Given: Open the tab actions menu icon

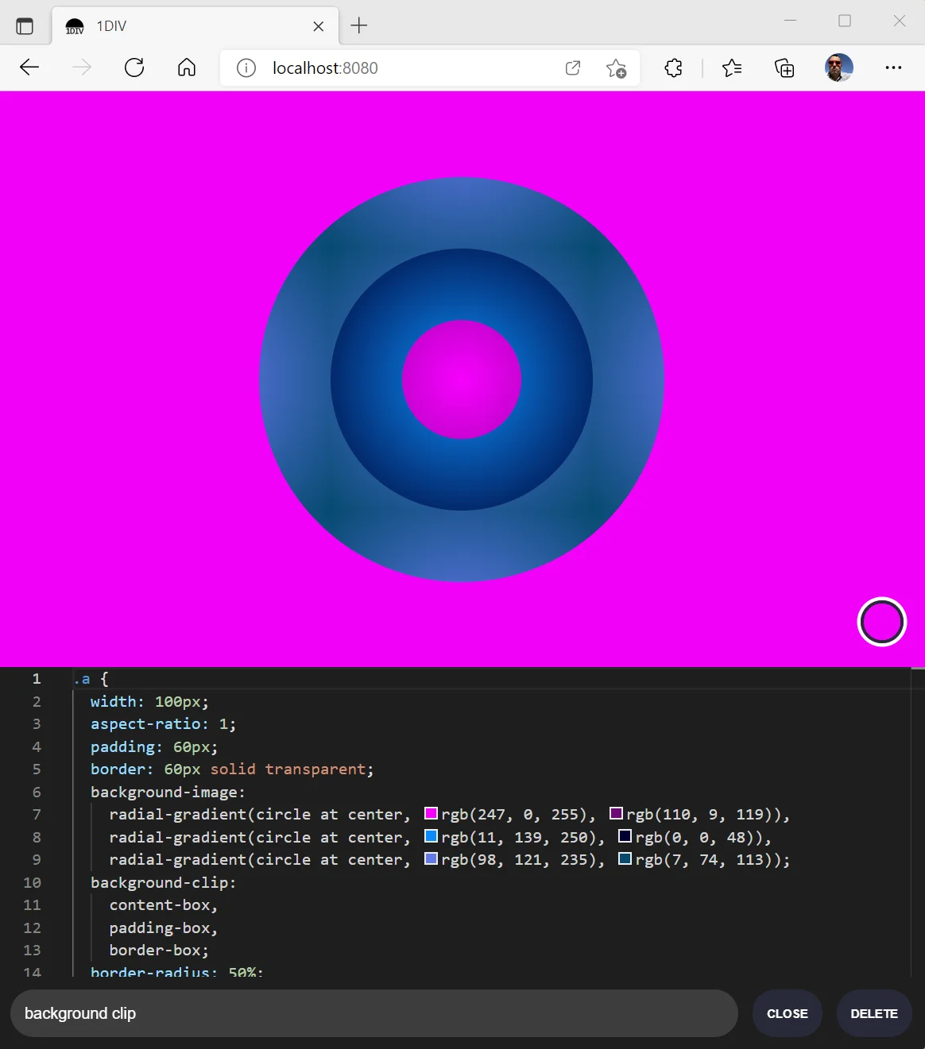Looking at the screenshot, I should (25, 26).
